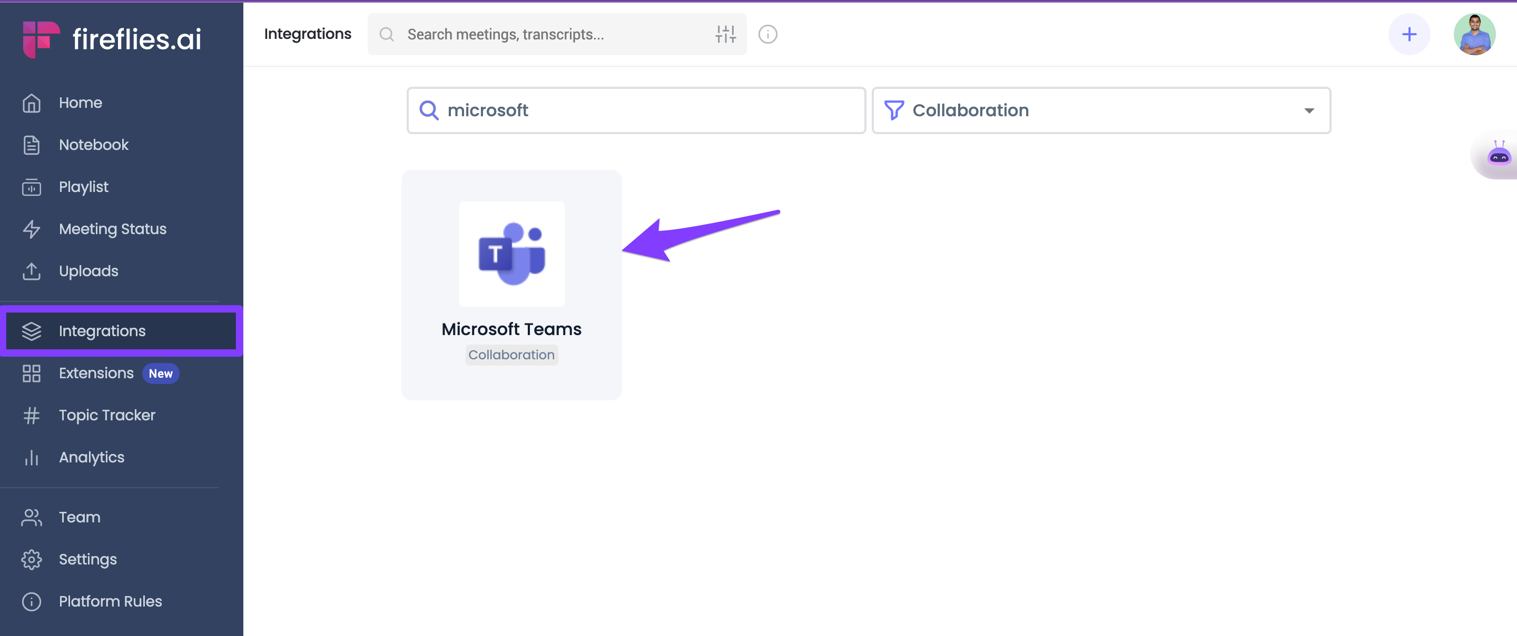Open search filter sliders icon
Image resolution: width=1517 pixels, height=636 pixels.
tap(725, 34)
